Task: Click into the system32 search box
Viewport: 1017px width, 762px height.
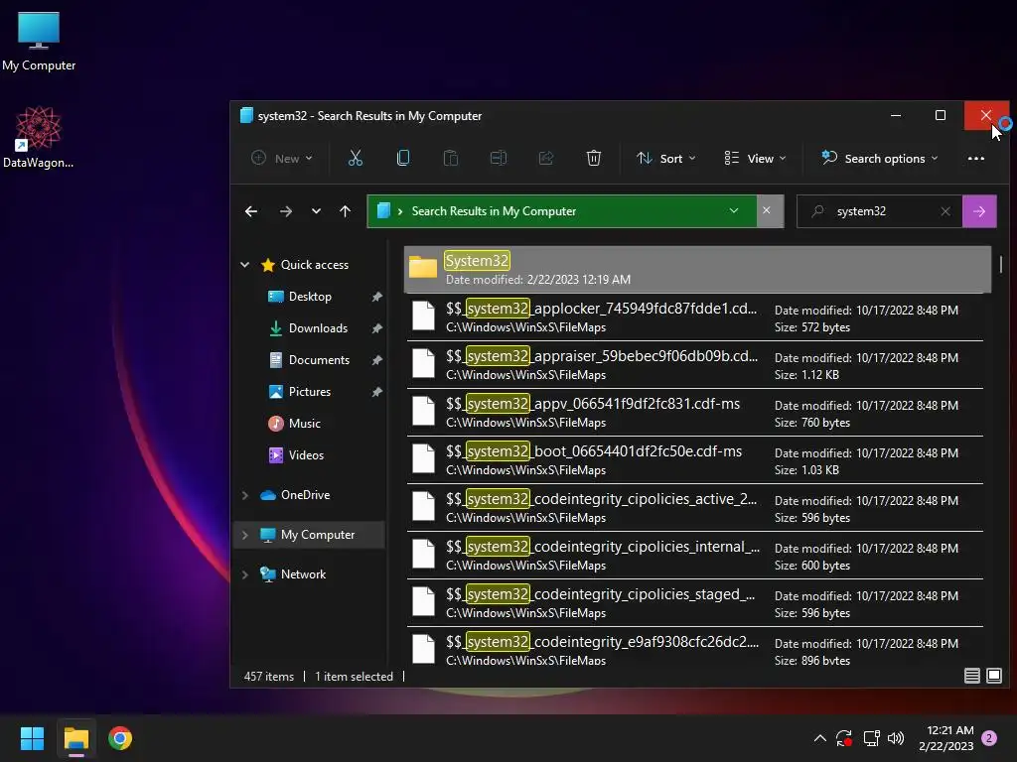Action: coord(882,211)
